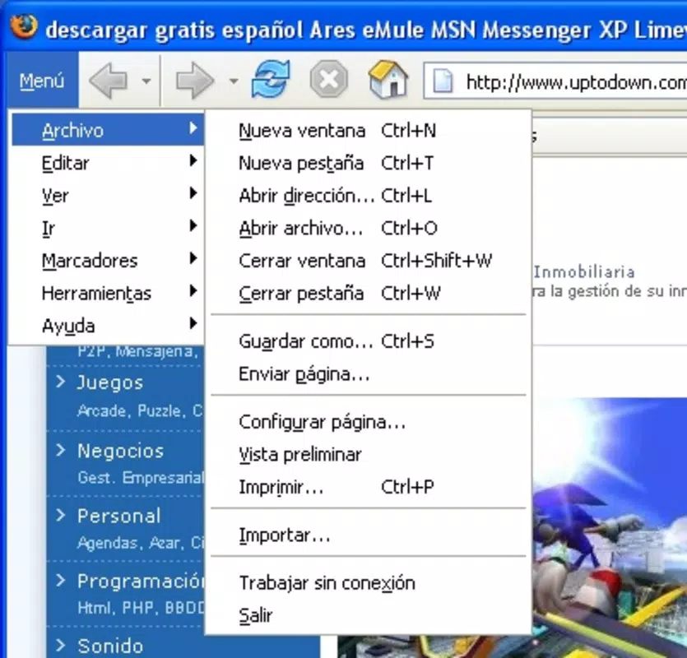
Task: Choose Abrir dirección... from the menu
Action: [368, 195]
